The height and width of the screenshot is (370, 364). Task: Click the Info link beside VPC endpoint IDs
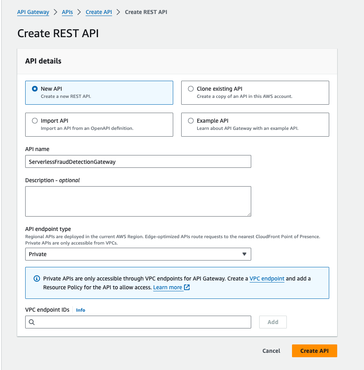[80, 310]
